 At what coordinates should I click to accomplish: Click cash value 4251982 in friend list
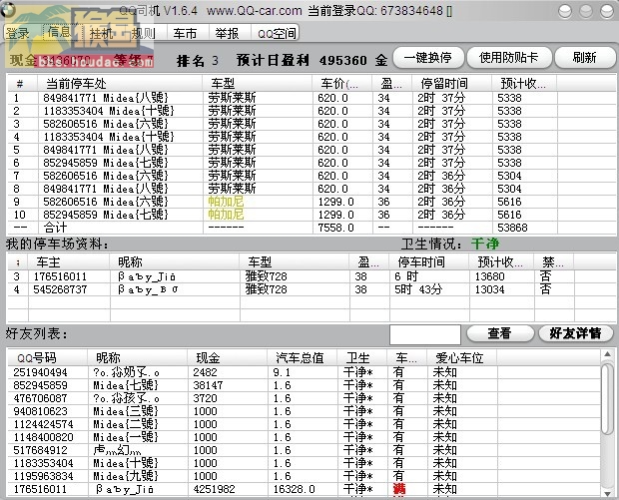click(x=214, y=489)
